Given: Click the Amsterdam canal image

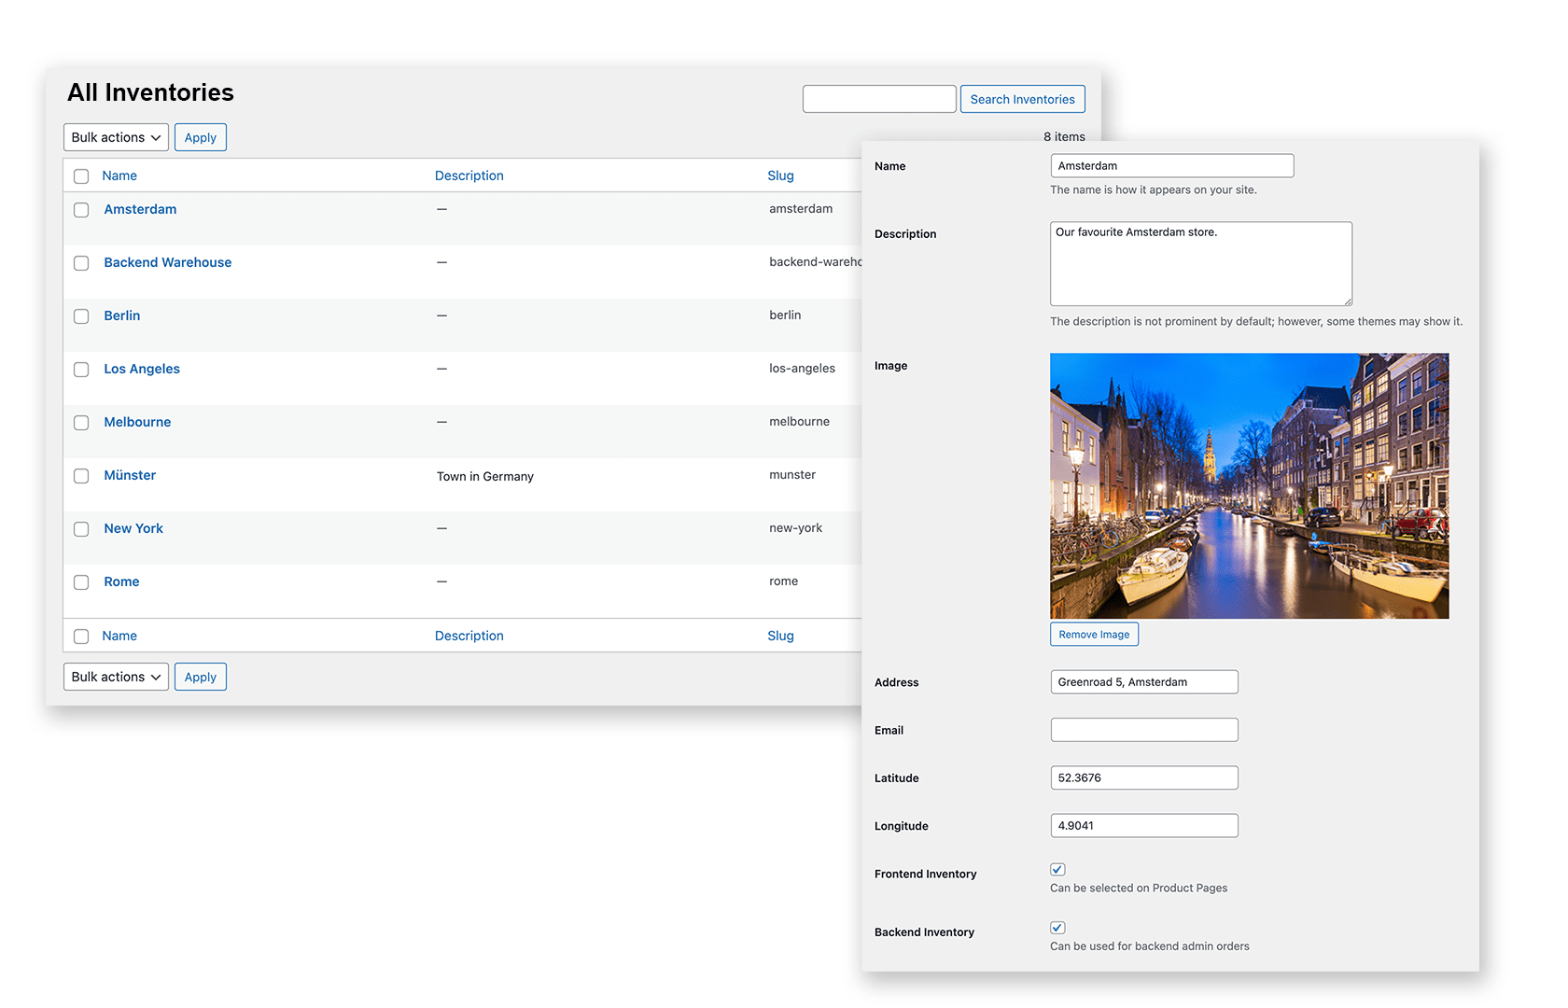Looking at the screenshot, I should point(1249,485).
